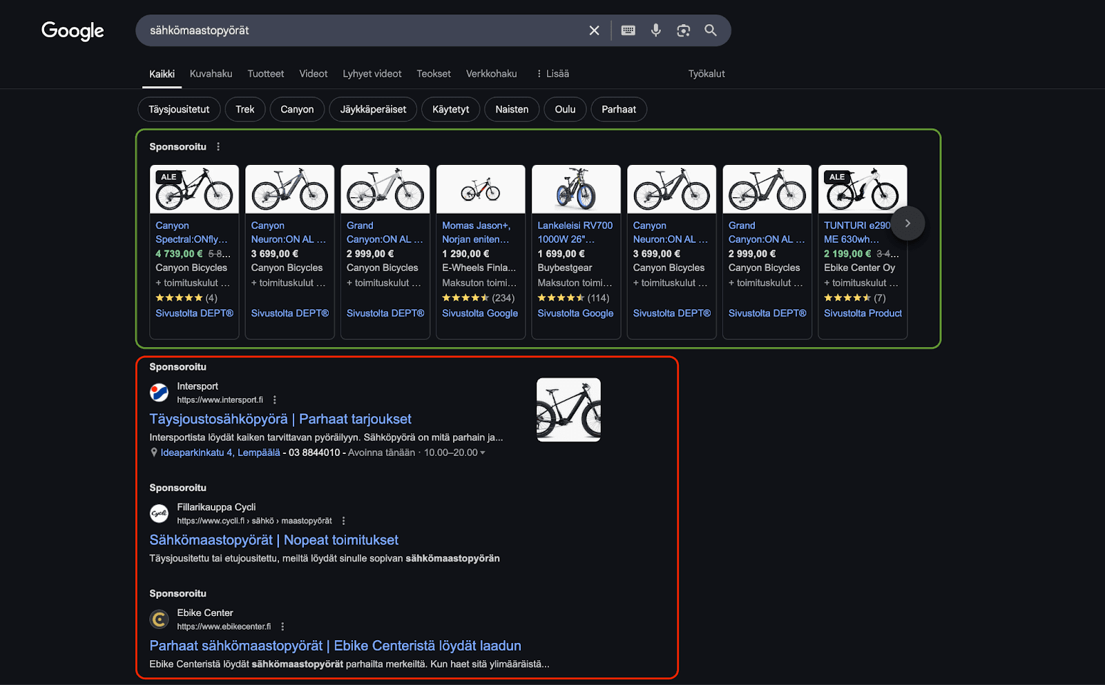This screenshot has height=685, width=1105.
Task: Open ad options menu next to cycli.fi URL
Action: (343, 521)
